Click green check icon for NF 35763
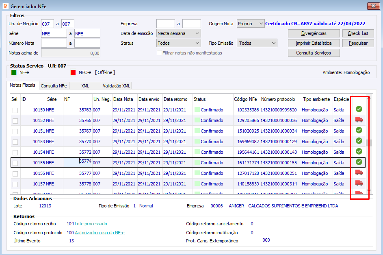383x255 pixels. [359, 109]
